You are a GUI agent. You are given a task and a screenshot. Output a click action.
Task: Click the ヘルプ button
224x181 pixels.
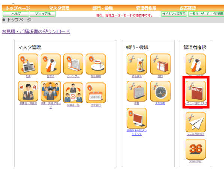coord(16,14)
